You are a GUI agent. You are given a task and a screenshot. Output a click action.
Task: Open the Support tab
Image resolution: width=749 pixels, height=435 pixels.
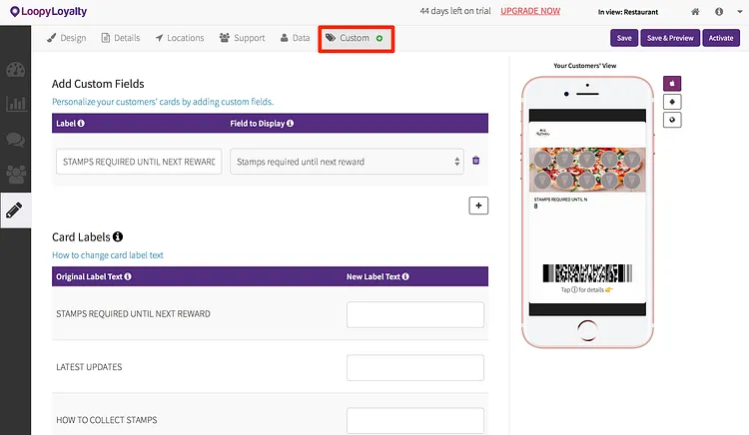click(x=243, y=38)
